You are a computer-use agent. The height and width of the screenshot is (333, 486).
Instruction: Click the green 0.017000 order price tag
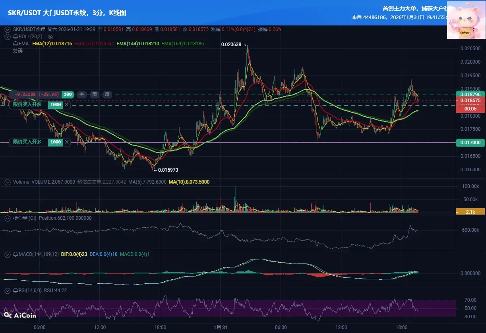(470, 142)
